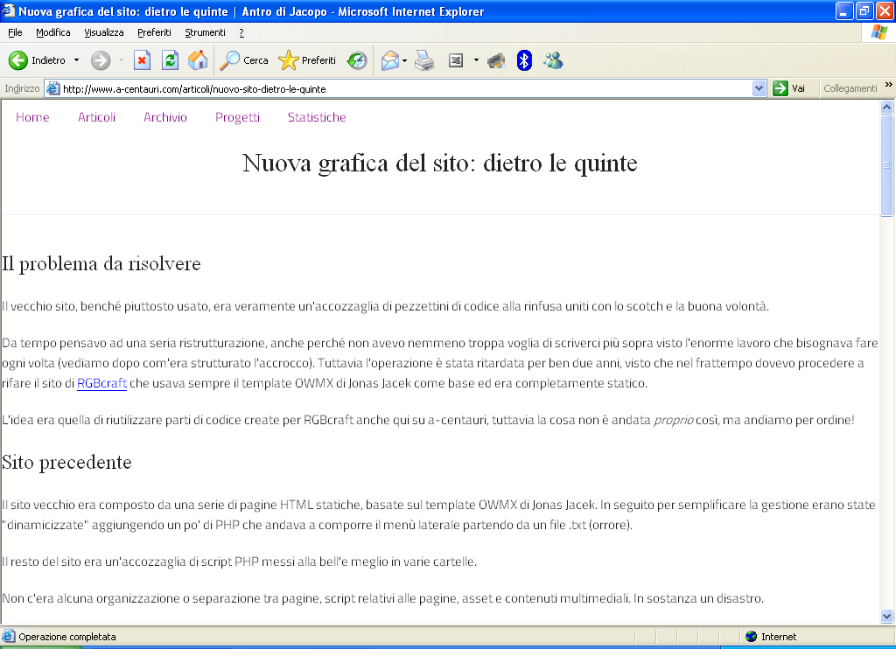Open Cerca search magnifier
Screen dimensions: 896x649
pyautogui.click(x=244, y=60)
